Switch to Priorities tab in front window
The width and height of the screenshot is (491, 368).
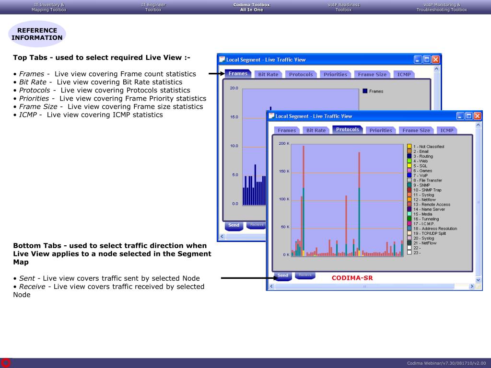[381, 130]
